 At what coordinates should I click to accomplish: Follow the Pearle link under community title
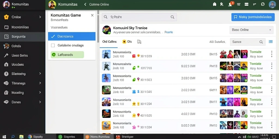coord(169,32)
